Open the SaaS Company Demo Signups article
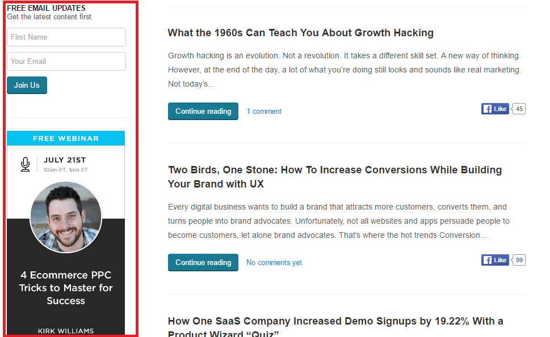The height and width of the screenshot is (337, 550). tap(335, 326)
